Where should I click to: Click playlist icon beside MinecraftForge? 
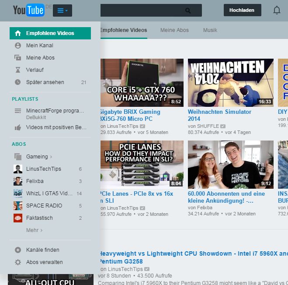(18, 111)
